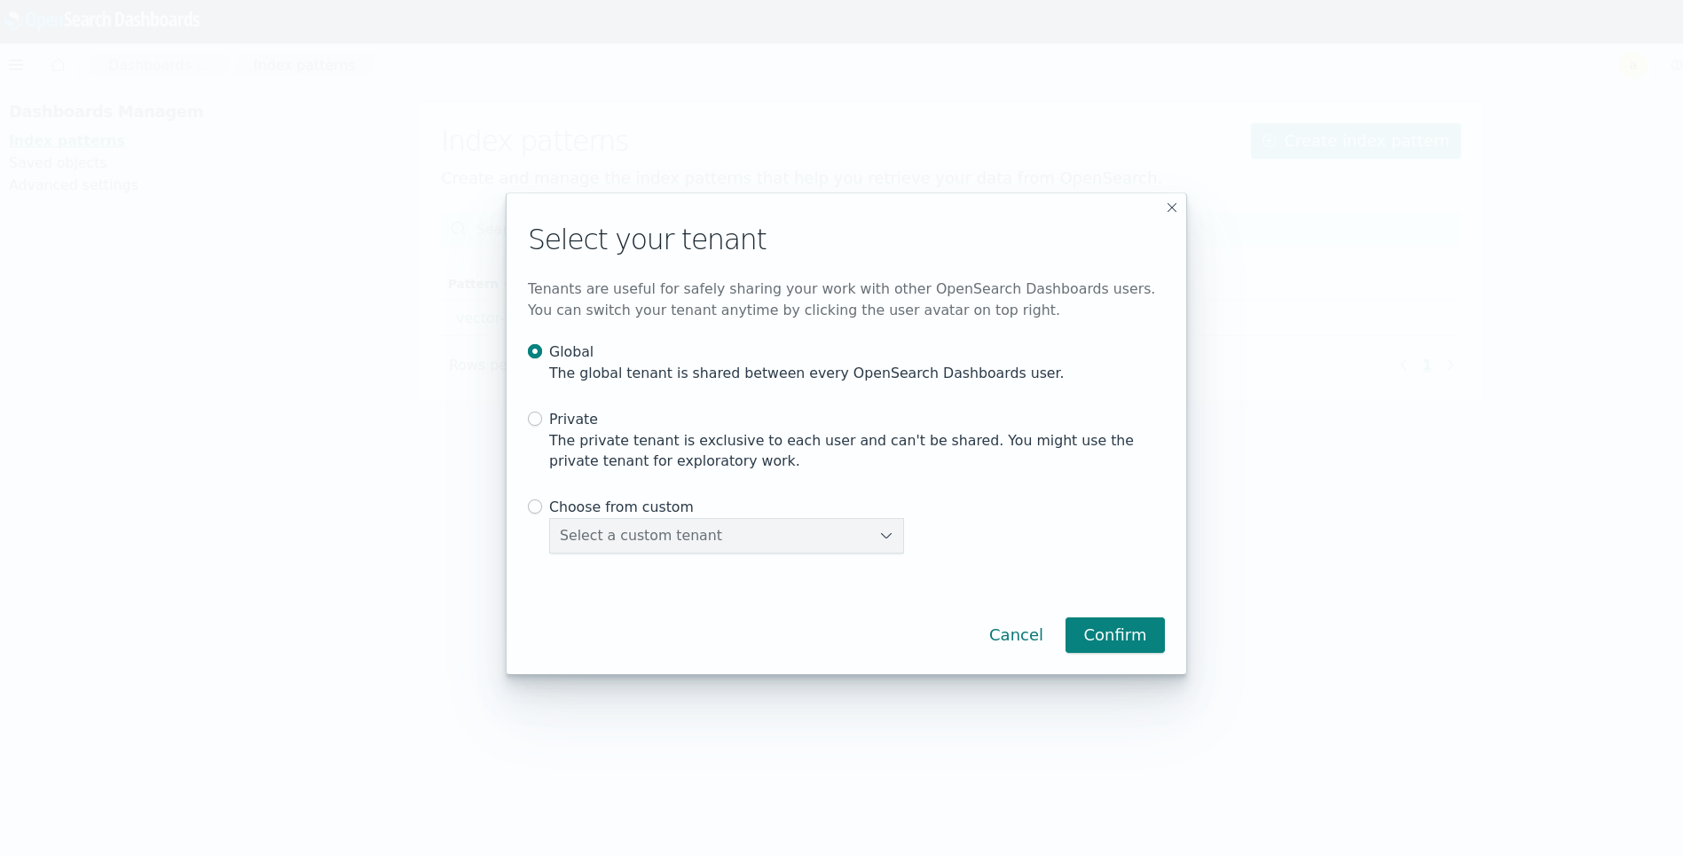Click the search magnifier icon
The image size is (1683, 856).
pos(458,230)
